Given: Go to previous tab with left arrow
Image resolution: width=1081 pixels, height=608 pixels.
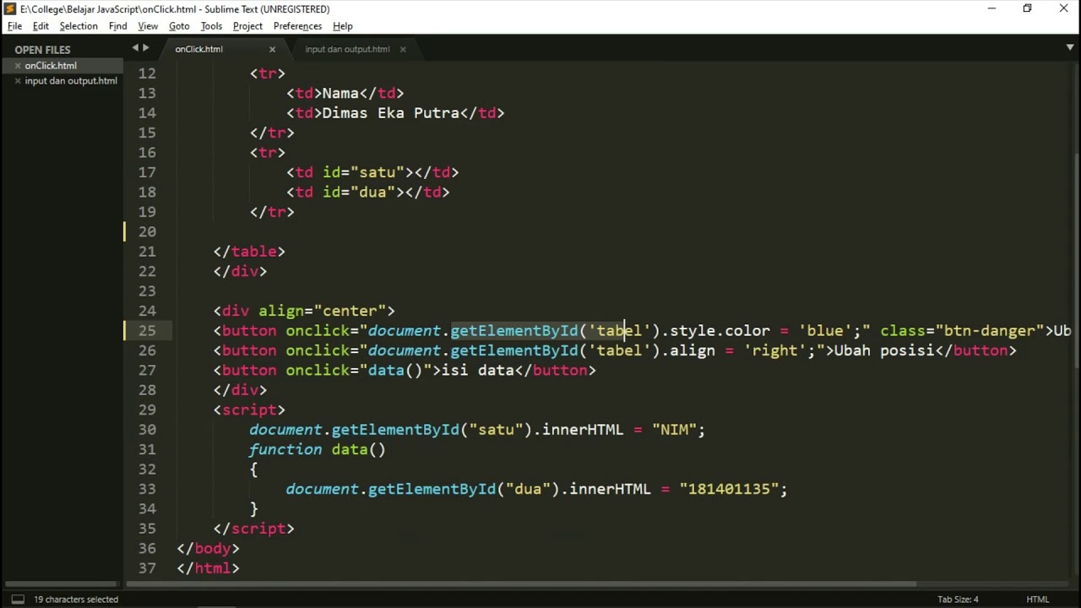Looking at the screenshot, I should pyautogui.click(x=135, y=48).
